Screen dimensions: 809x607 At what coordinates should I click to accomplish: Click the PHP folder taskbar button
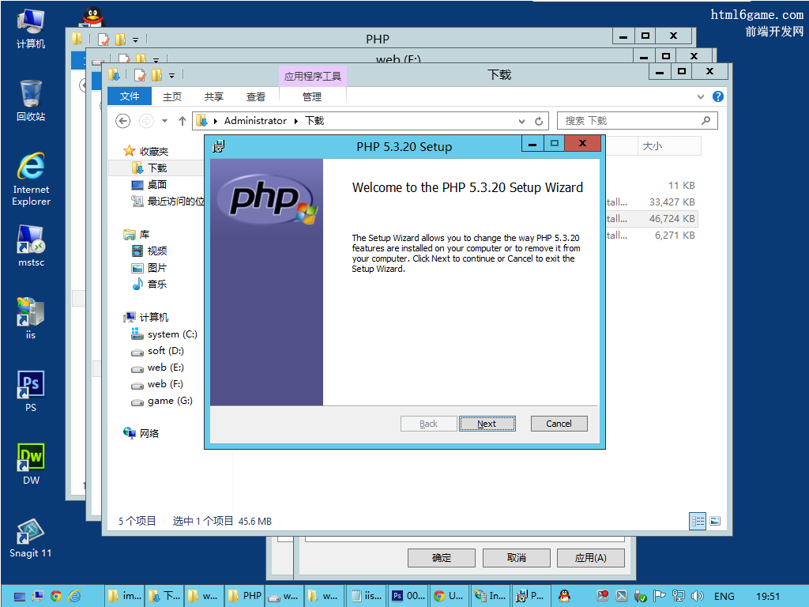245,596
